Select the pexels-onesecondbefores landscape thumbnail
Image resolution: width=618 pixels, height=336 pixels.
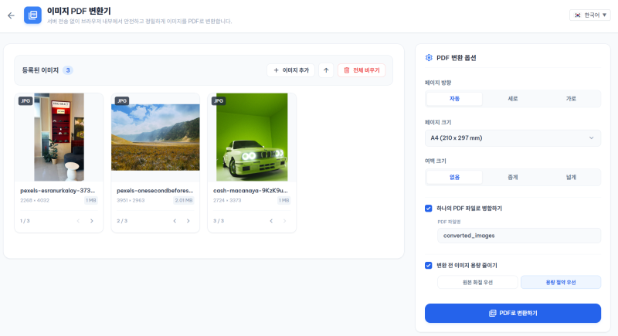155,137
